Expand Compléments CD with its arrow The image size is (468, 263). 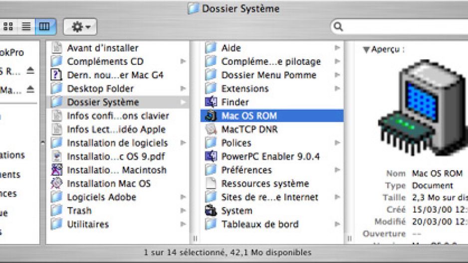pos(183,61)
